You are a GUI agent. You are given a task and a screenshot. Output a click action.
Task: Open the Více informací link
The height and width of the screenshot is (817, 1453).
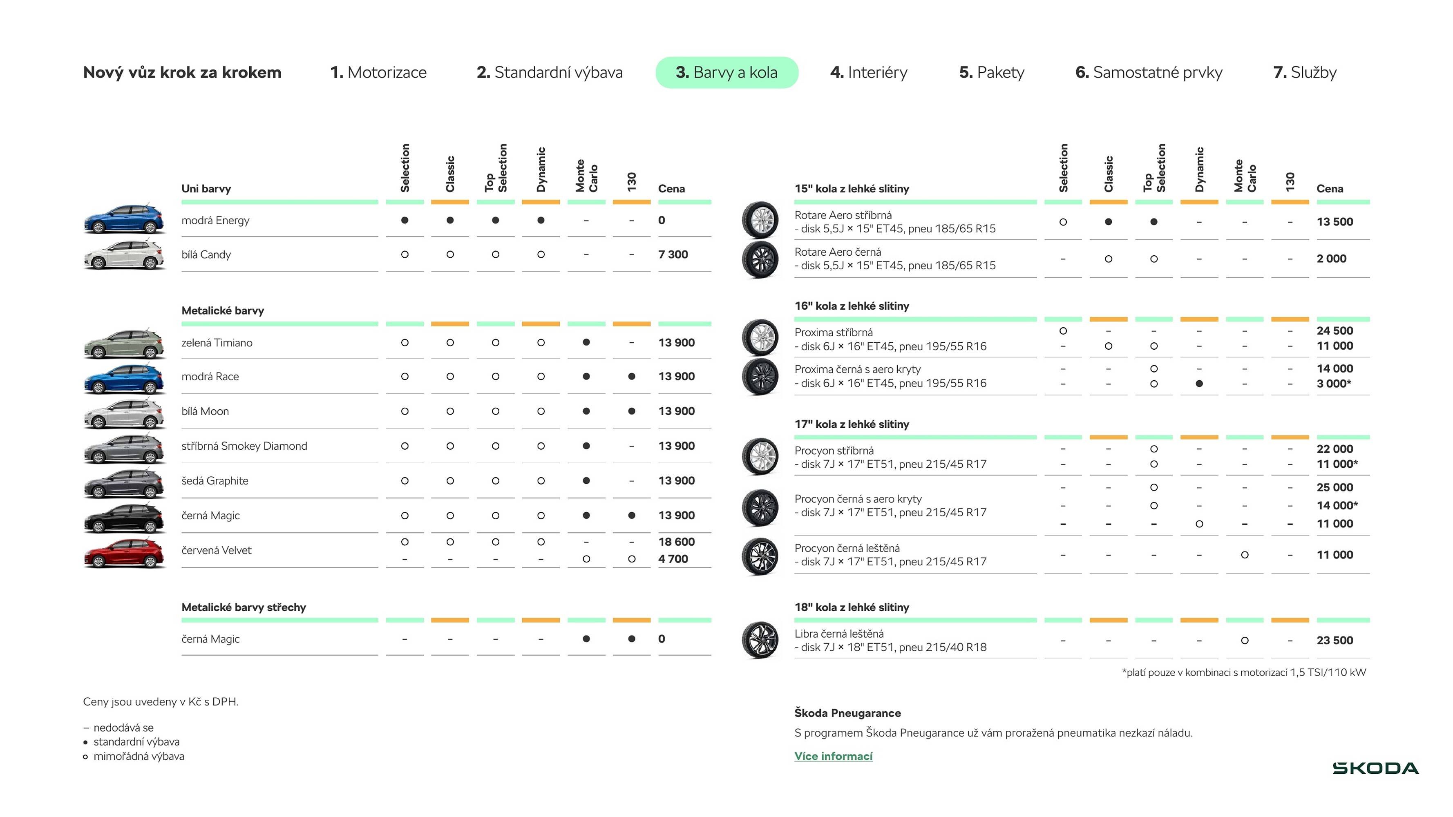833,756
